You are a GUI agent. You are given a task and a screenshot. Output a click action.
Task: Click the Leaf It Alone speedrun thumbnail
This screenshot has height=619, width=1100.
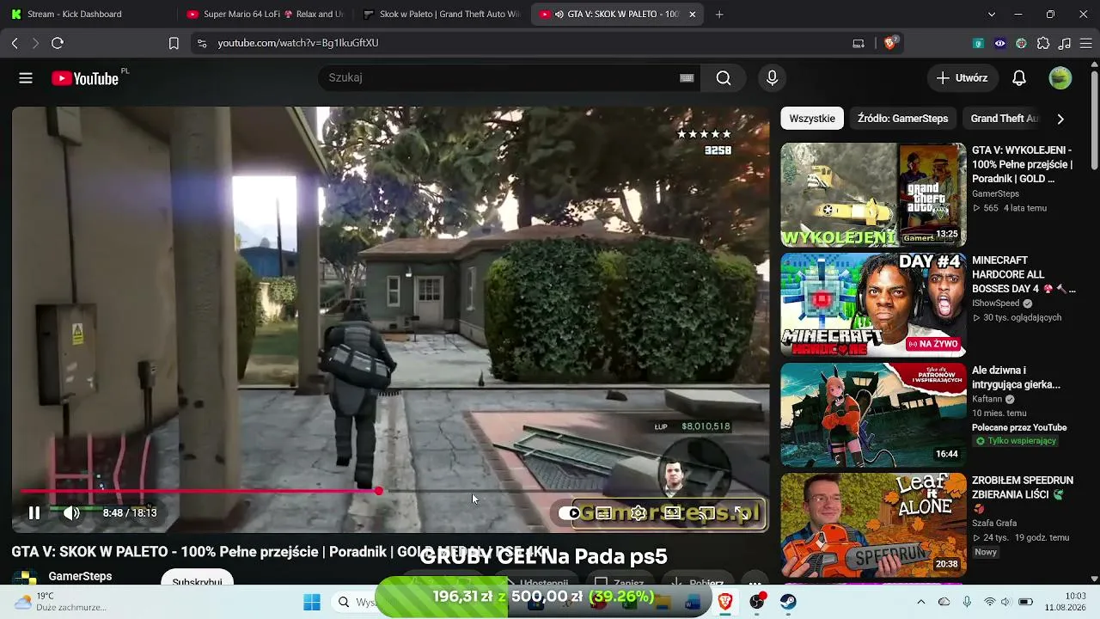coord(873,525)
